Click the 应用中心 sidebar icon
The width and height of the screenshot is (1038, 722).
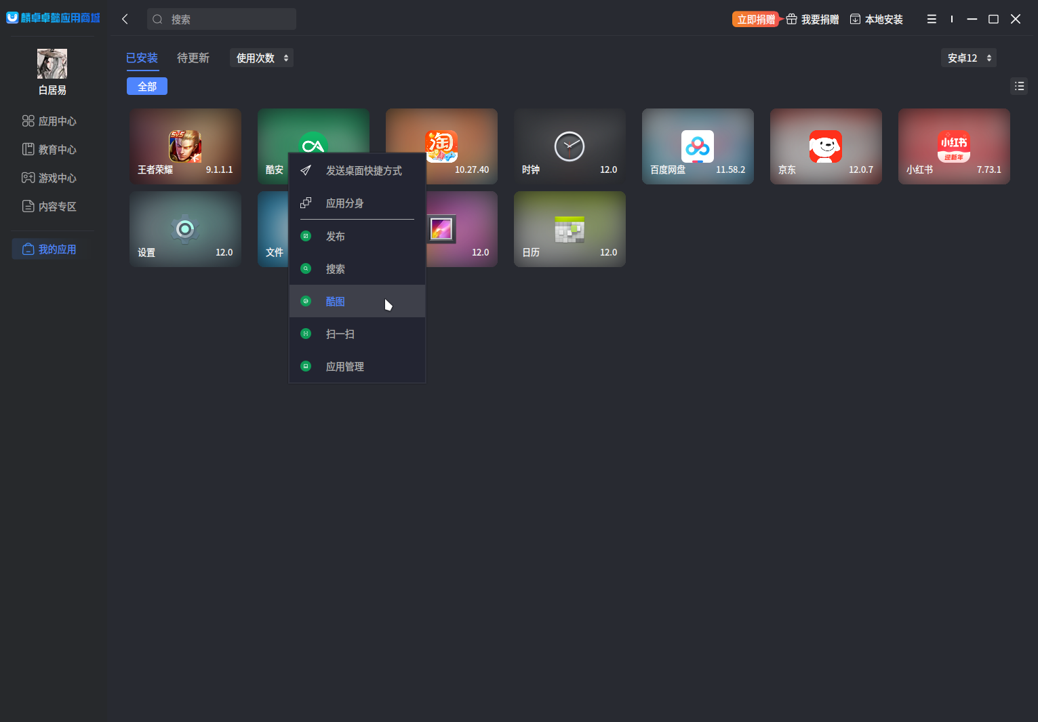tap(28, 121)
